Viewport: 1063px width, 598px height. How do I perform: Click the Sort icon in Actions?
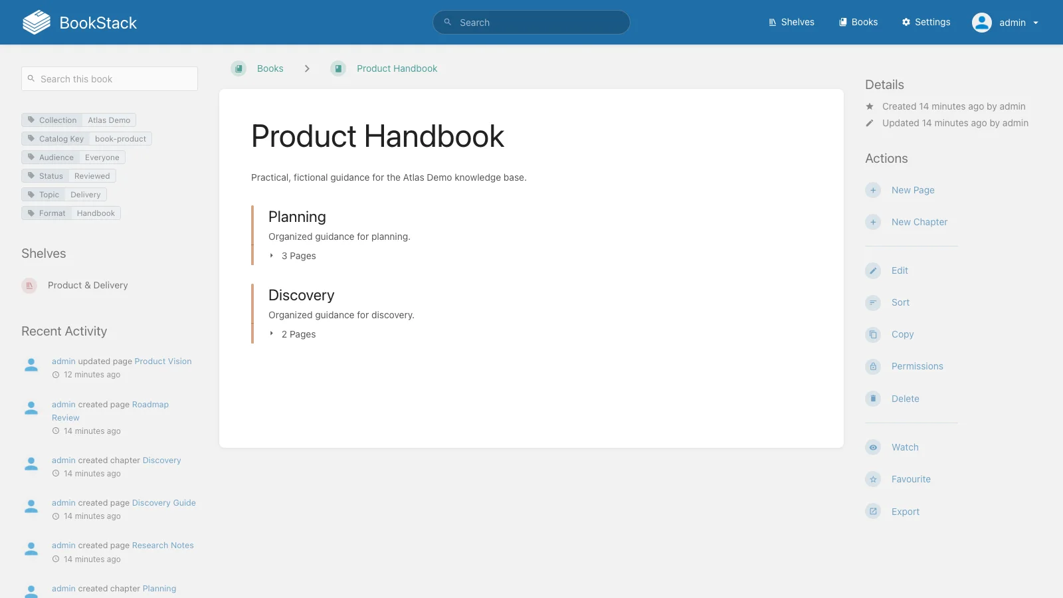point(873,302)
